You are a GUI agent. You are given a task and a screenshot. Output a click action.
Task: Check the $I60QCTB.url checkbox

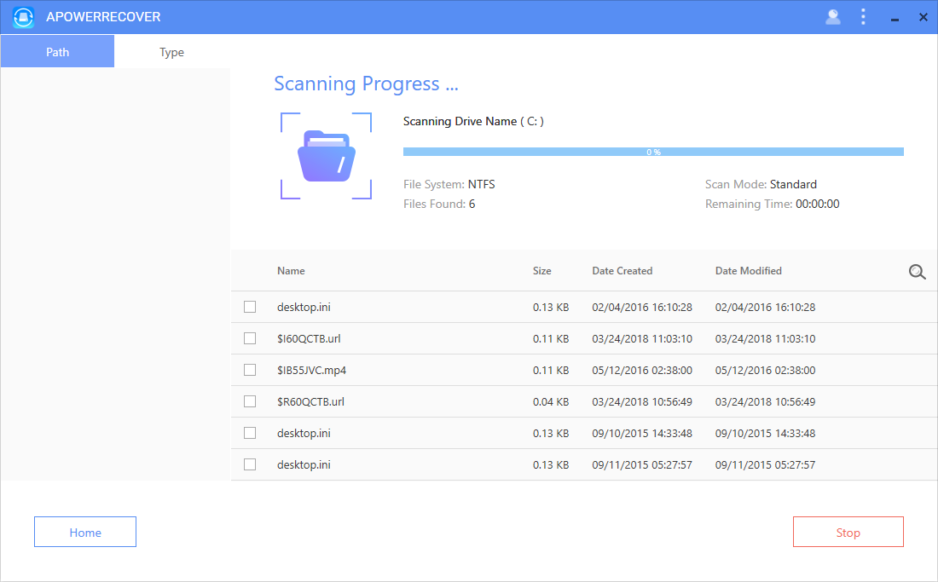pyautogui.click(x=250, y=338)
